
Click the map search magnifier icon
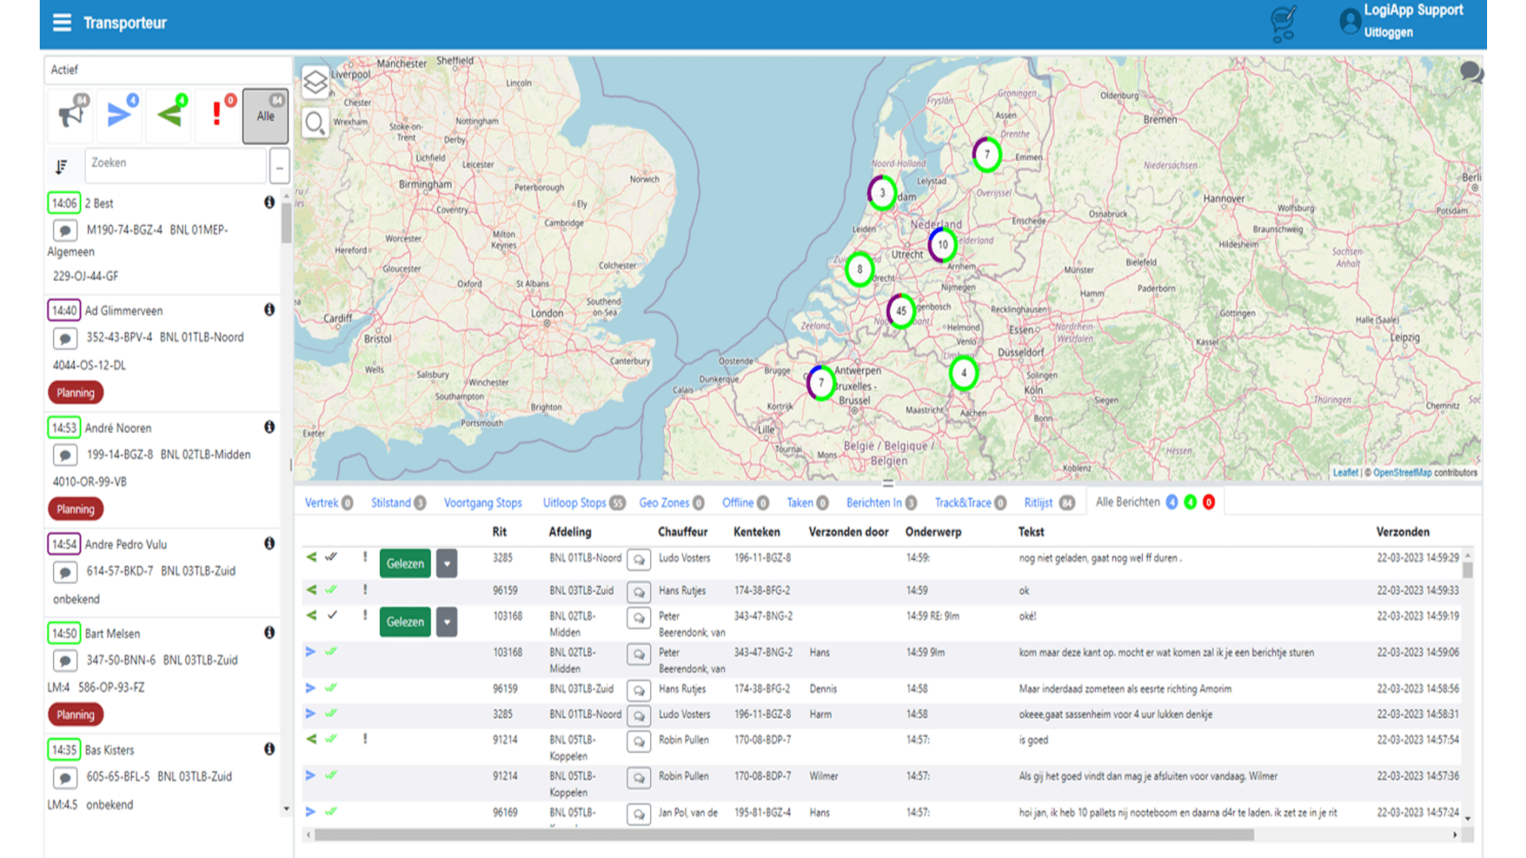point(315,123)
